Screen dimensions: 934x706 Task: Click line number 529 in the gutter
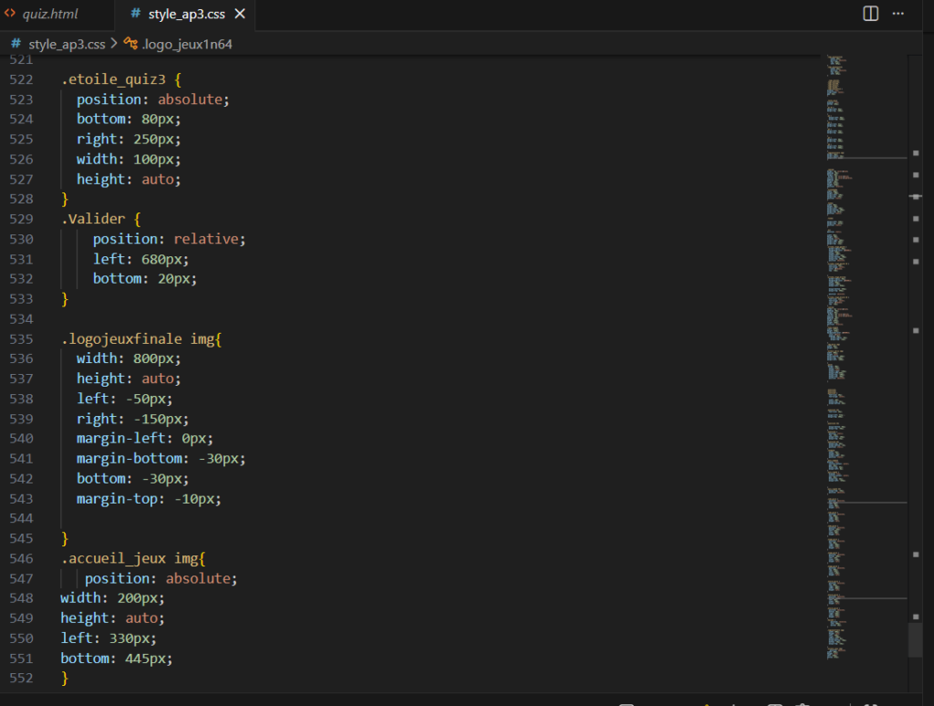coord(21,219)
